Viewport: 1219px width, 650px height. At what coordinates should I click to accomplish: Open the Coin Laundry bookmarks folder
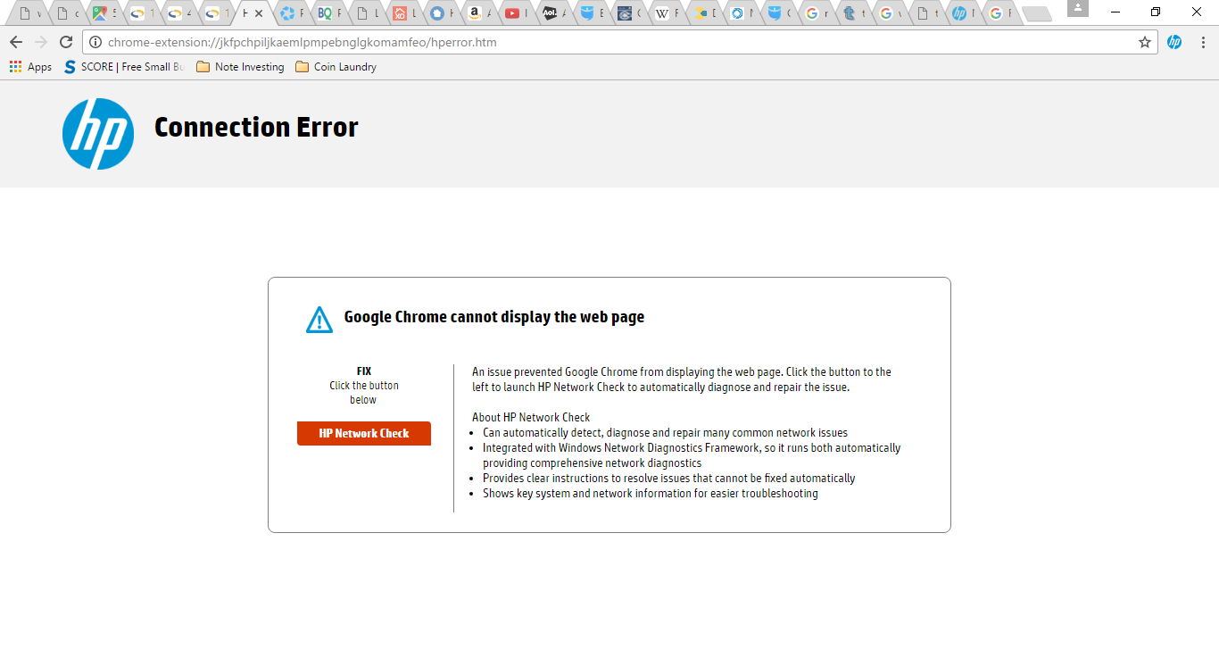(336, 67)
